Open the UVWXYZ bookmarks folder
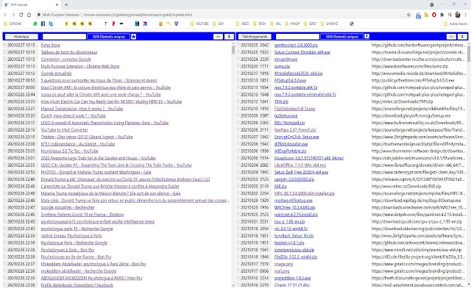This screenshot has width=471, height=294. coord(329,24)
